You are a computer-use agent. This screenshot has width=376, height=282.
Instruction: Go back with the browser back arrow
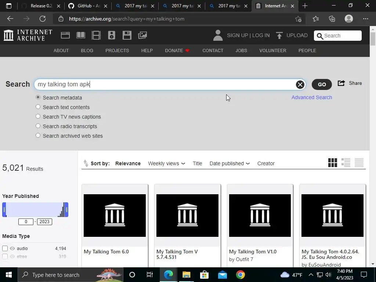(10, 19)
